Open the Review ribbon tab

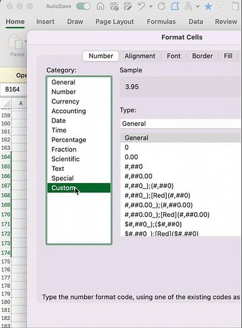tap(226, 21)
